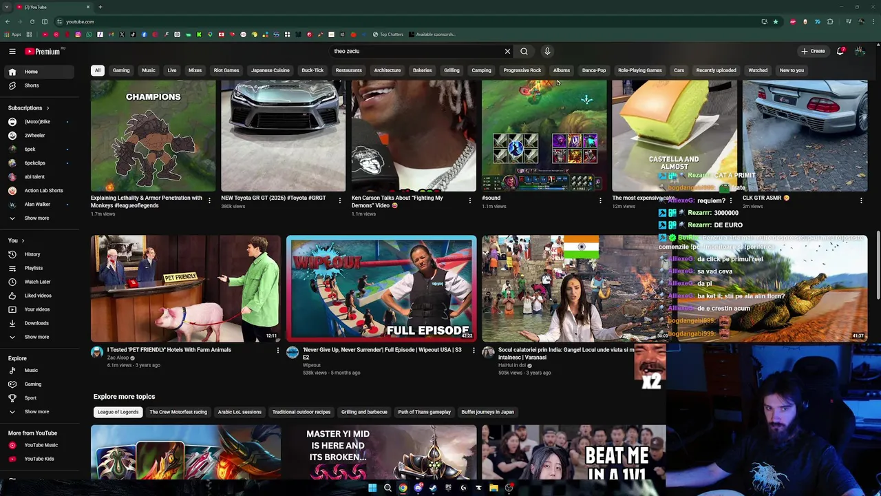The width and height of the screenshot is (881, 496).
Task: Select the Gaming filter chip
Action: coord(121,70)
